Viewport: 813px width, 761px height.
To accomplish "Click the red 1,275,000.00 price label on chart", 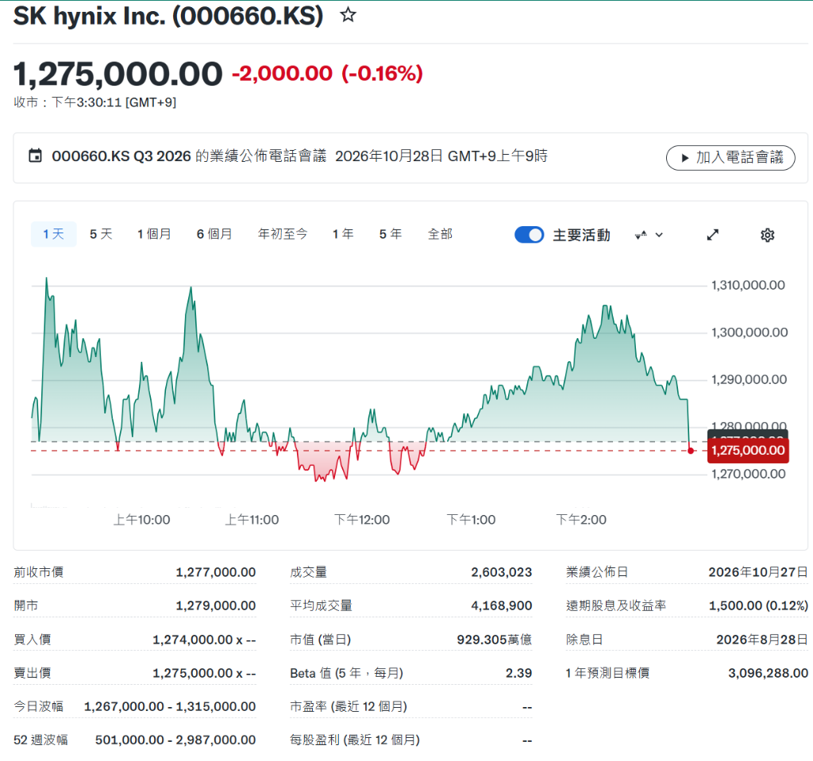I will point(748,450).
